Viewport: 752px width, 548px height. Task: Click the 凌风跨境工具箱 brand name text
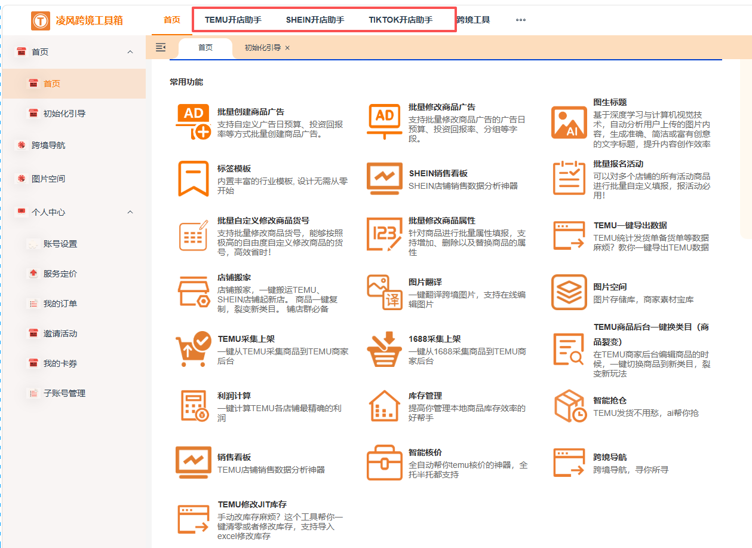(x=89, y=20)
